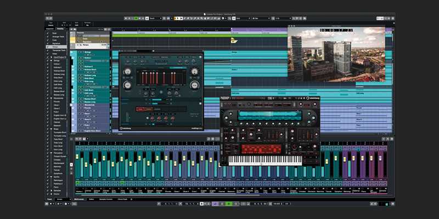Open the Editor tab in the lower zone
This screenshot has width=439, height=219.
click(x=92, y=199)
